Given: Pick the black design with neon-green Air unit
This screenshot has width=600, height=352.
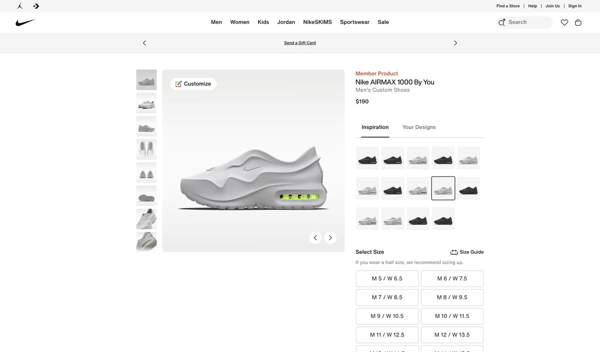Looking at the screenshot, I should [392, 158].
